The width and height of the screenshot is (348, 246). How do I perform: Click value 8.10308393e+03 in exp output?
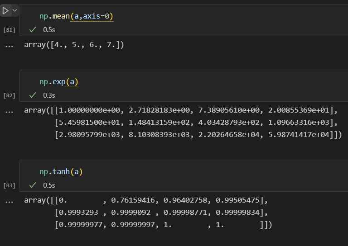[159, 134]
